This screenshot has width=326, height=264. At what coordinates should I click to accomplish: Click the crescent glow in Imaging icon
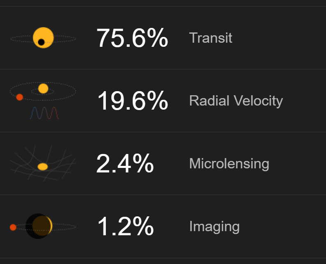[x=50, y=226]
